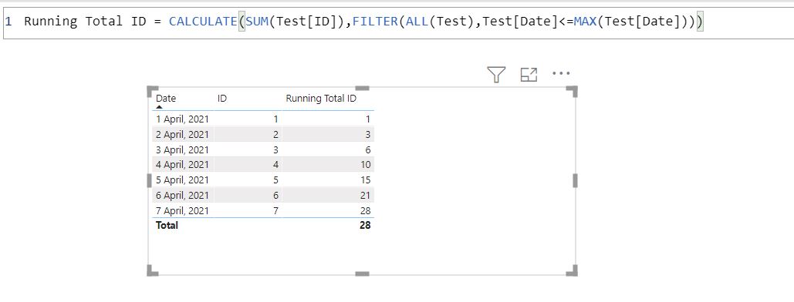Click the bottom-left corner handle of visual

coord(153,270)
